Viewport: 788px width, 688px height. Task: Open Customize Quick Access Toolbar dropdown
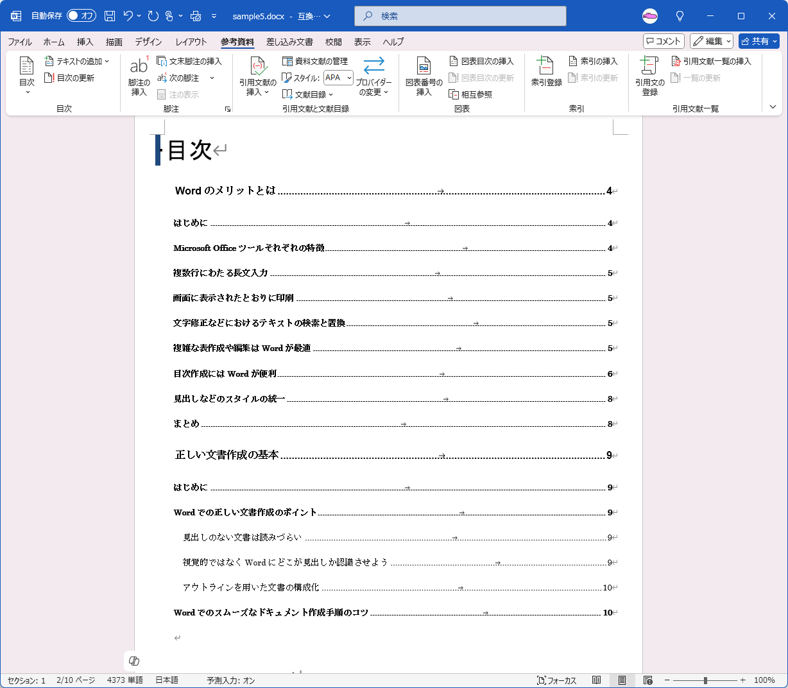click(214, 16)
